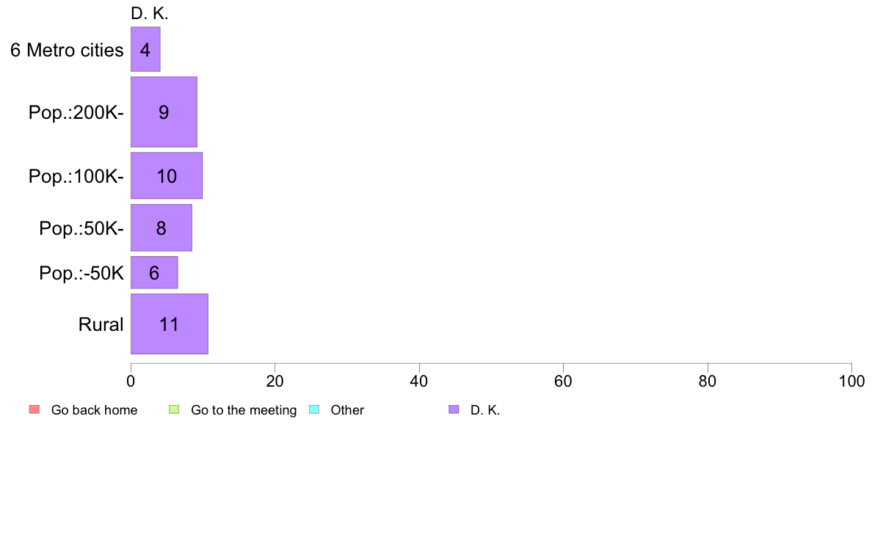Viewport: 872px width, 540px height.
Task: Click the Pop.:-50K category label
Action: click(81, 273)
